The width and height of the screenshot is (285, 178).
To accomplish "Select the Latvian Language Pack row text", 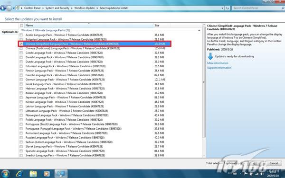I will 65,107.
